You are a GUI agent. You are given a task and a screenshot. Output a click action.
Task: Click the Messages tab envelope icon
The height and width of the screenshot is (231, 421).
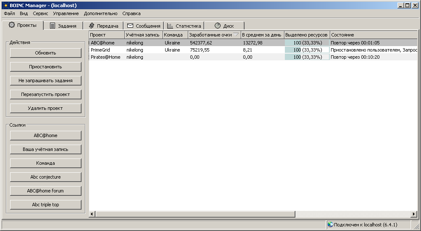pos(130,26)
